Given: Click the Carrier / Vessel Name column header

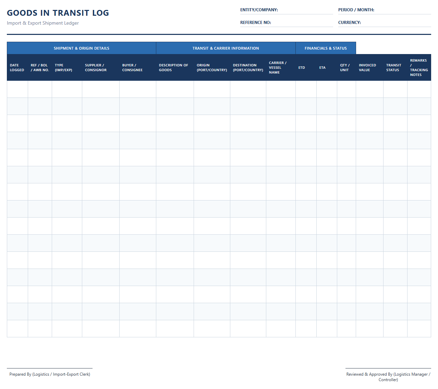Looking at the screenshot, I should 281,67.
